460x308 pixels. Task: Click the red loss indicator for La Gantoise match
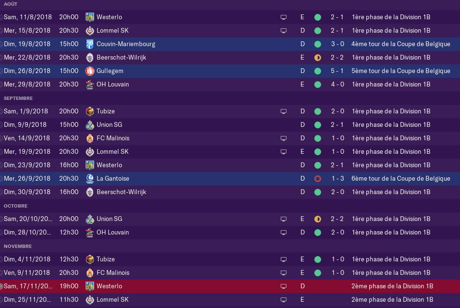(x=317, y=179)
